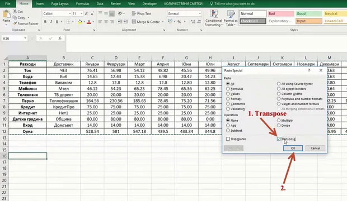
Task: Click the Paste Special help question mark
Action: (x=309, y=70)
